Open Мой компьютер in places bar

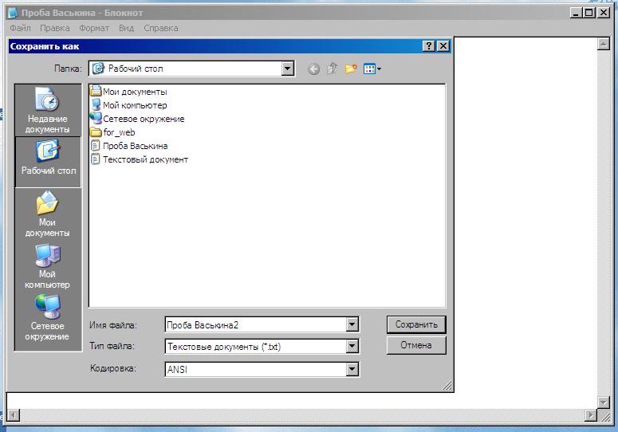point(47,266)
